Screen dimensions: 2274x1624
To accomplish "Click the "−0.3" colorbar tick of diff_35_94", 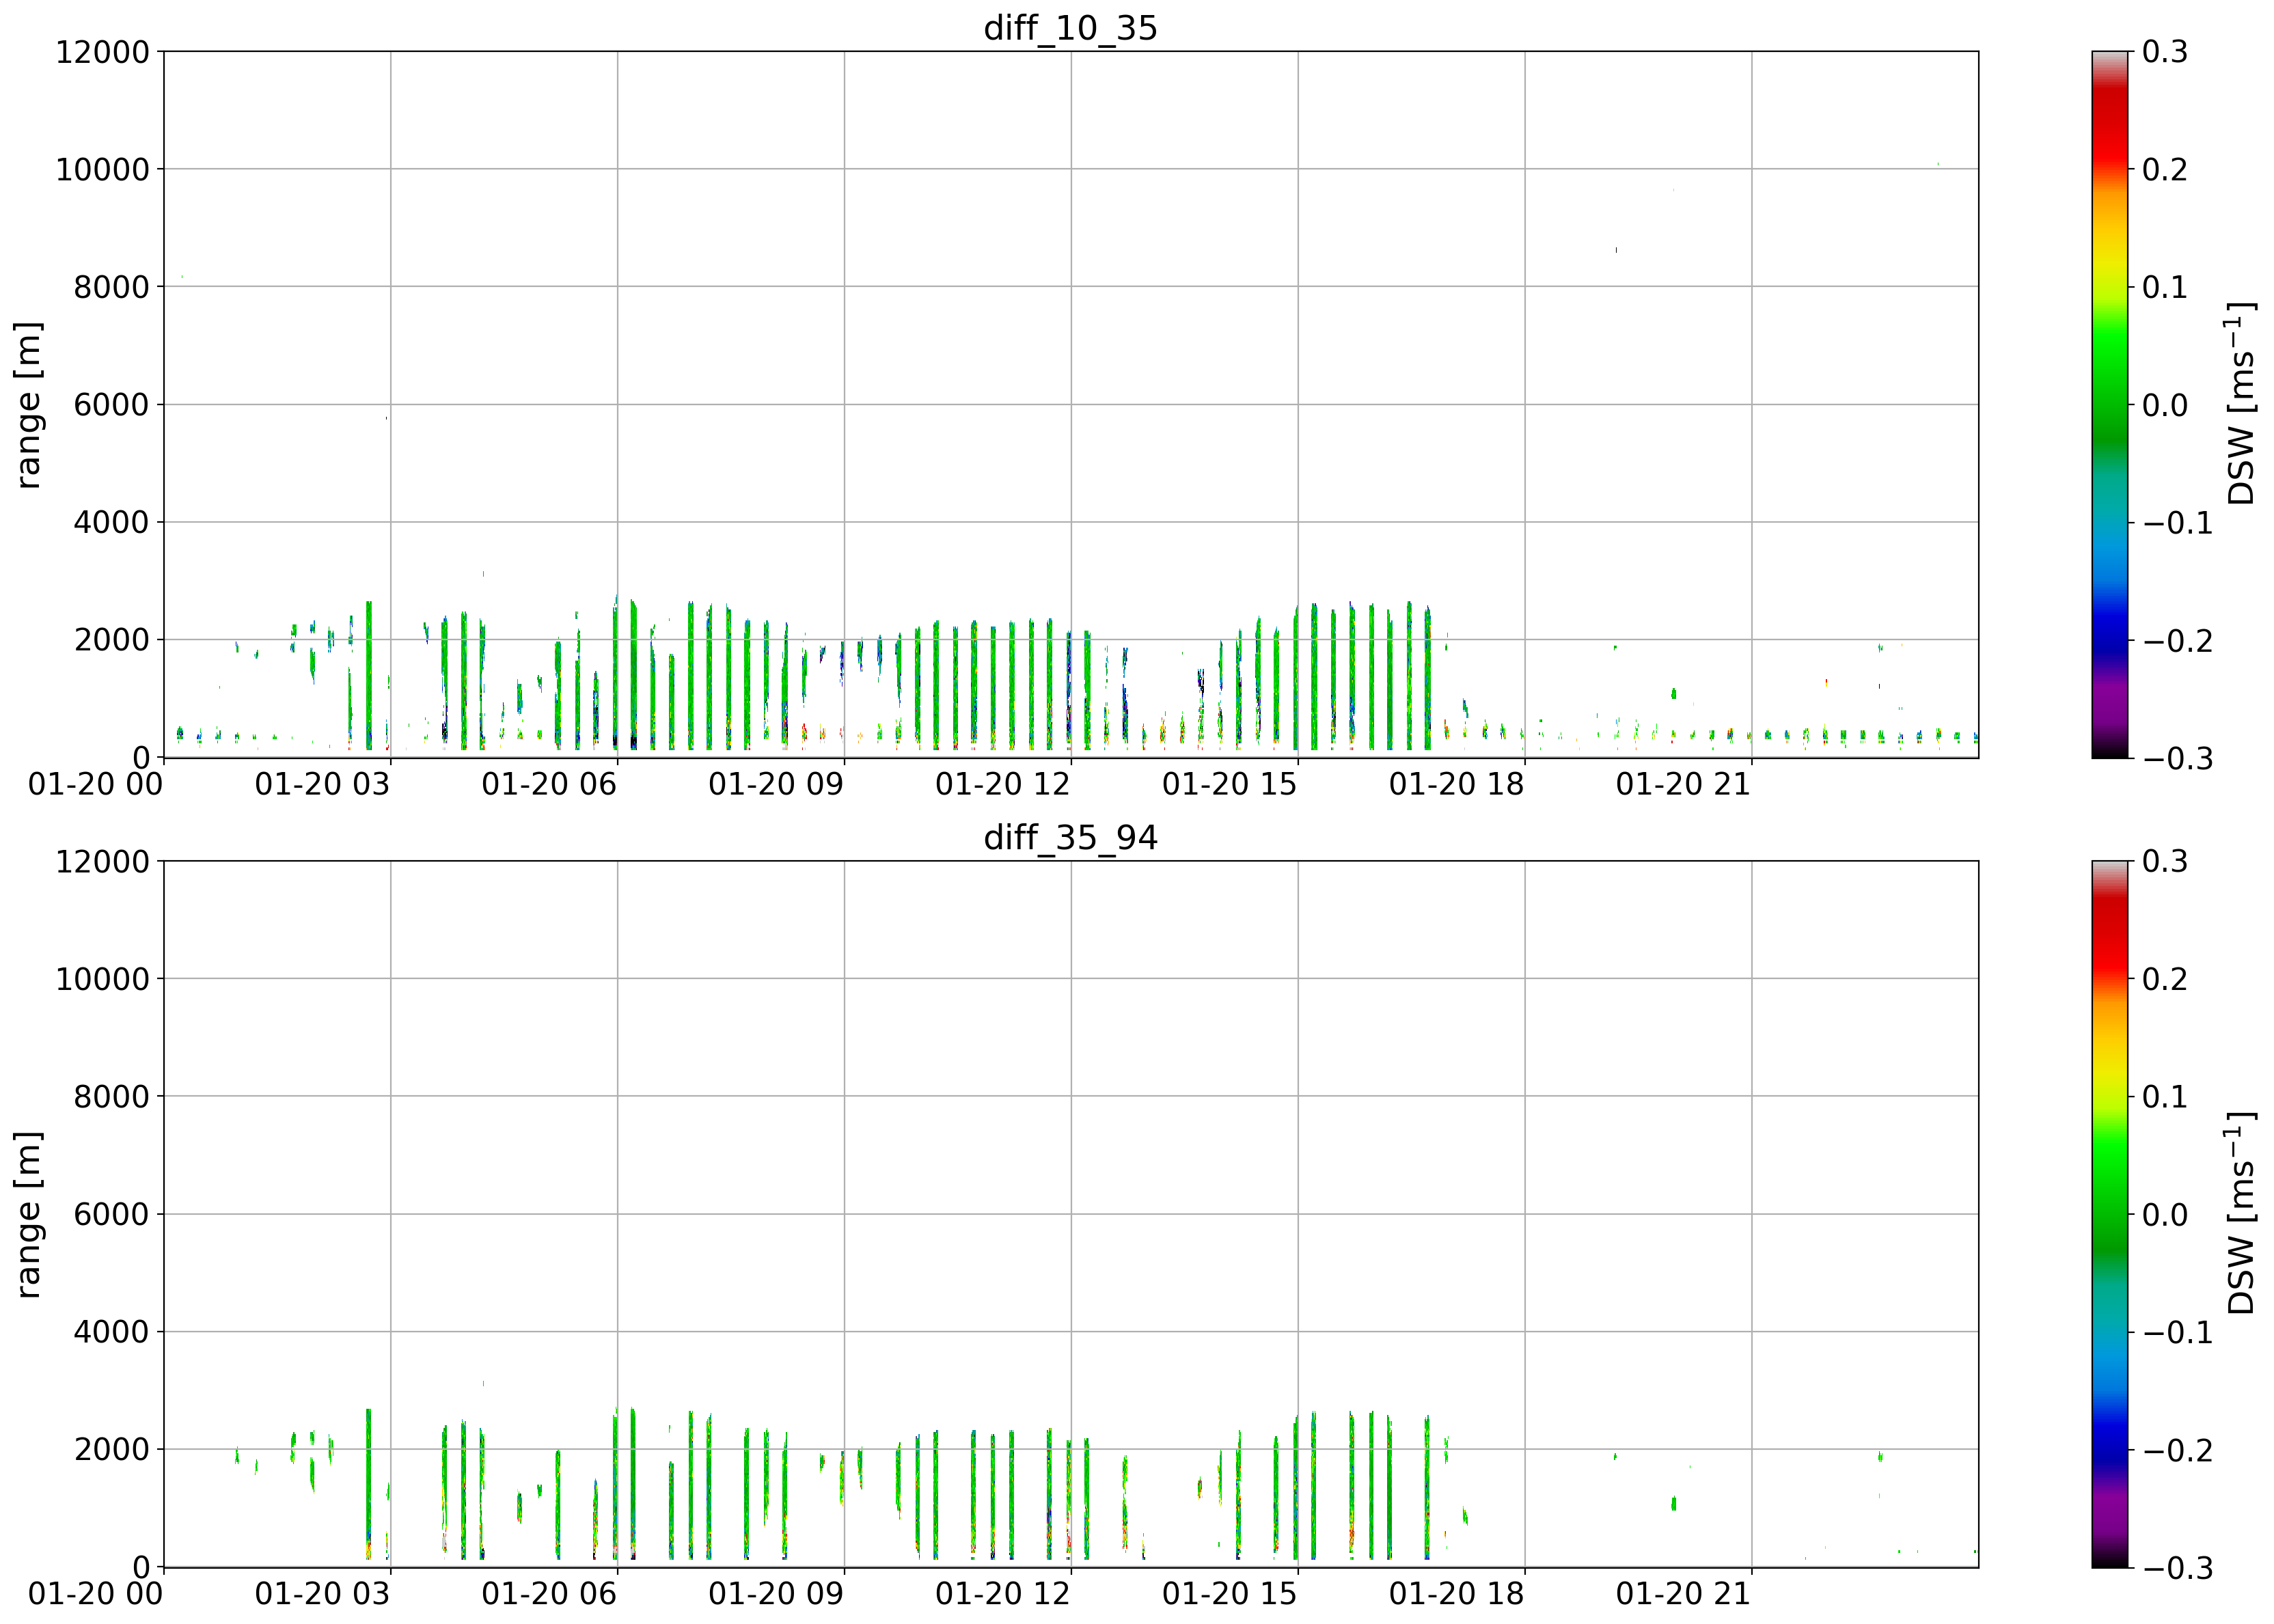I will click(2177, 1568).
